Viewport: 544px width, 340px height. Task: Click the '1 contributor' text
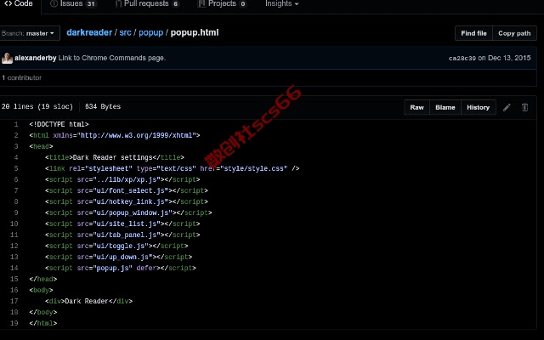click(x=21, y=77)
